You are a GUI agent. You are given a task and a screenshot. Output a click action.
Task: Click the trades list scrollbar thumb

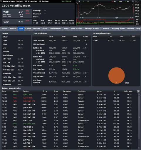click(x=139, y=117)
